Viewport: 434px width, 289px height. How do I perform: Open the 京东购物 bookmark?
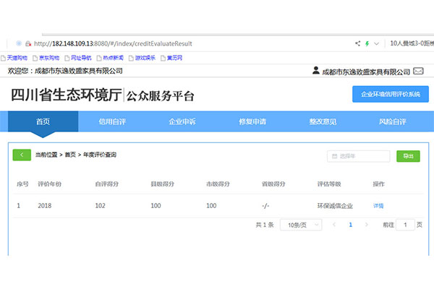(46, 58)
